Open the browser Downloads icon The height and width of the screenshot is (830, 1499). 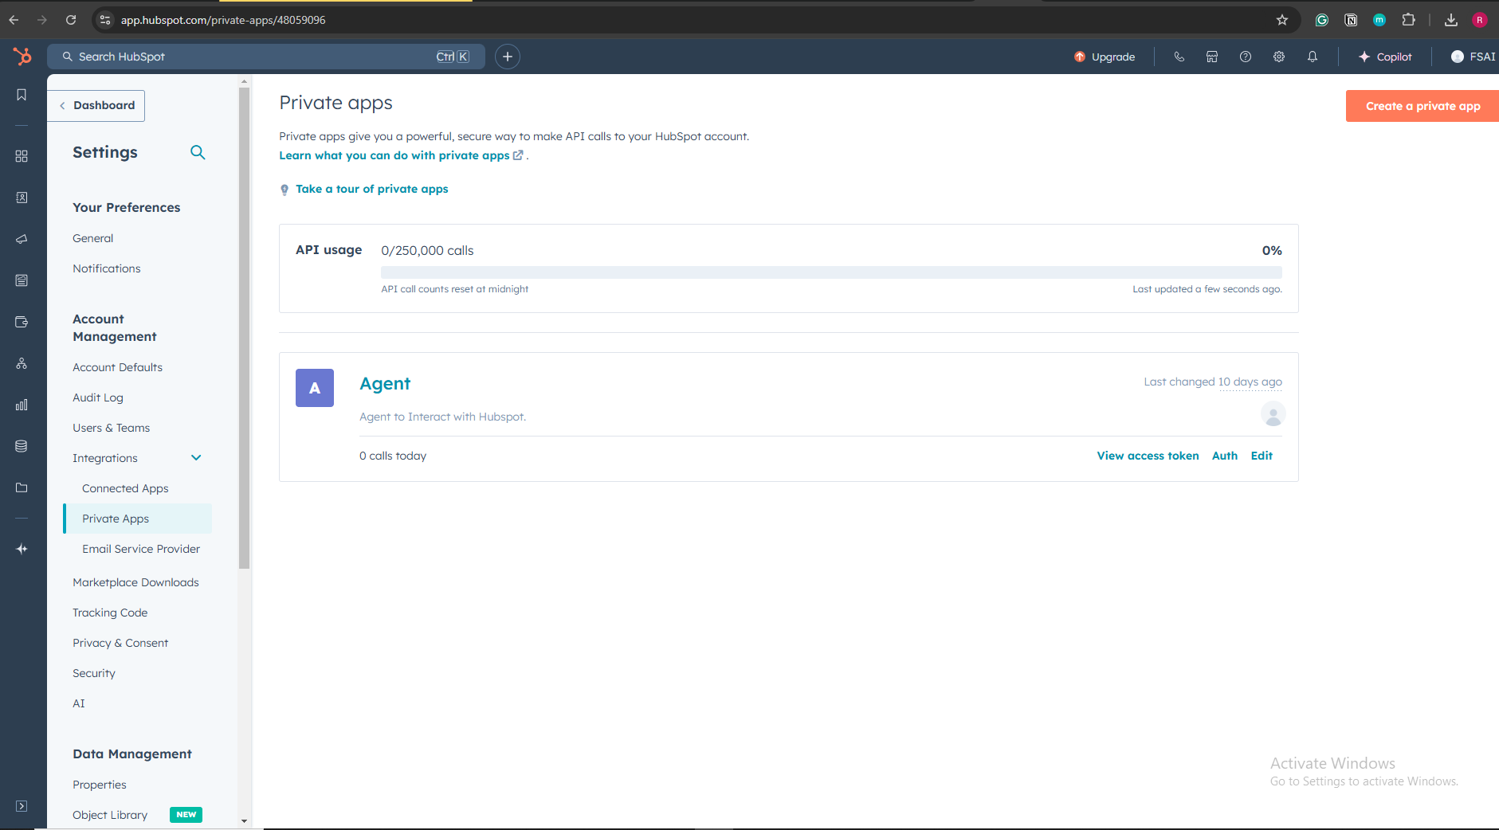(x=1451, y=20)
